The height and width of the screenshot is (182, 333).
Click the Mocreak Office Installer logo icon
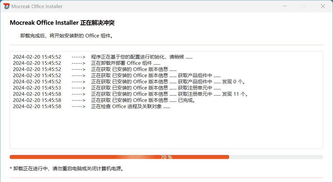(7, 6)
